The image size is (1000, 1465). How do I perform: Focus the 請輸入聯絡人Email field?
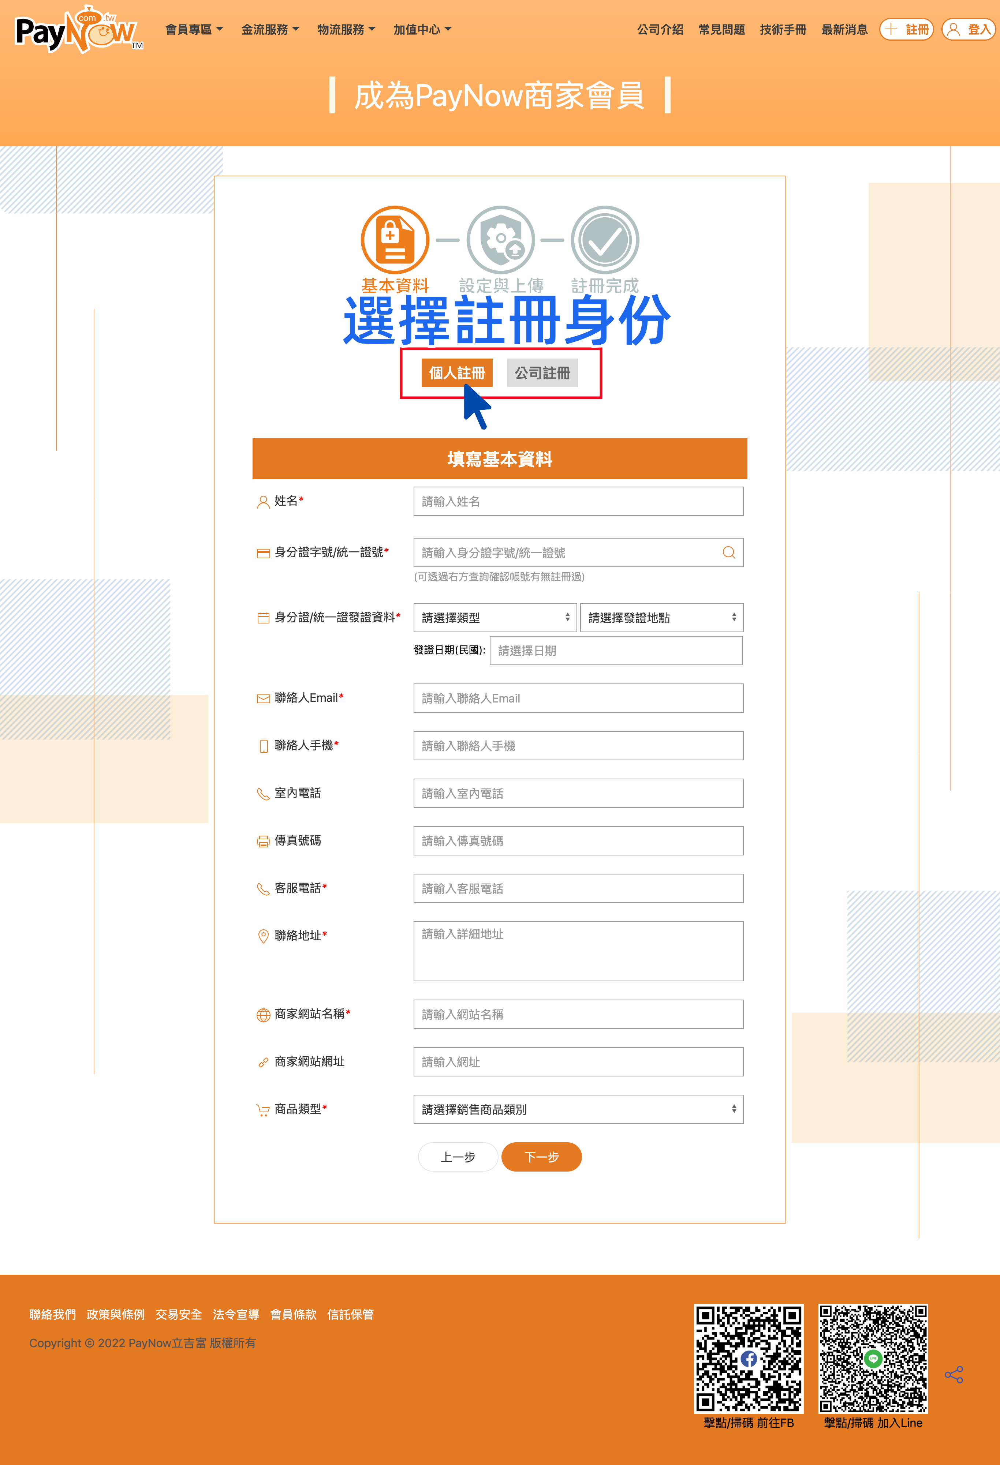pyautogui.click(x=578, y=698)
